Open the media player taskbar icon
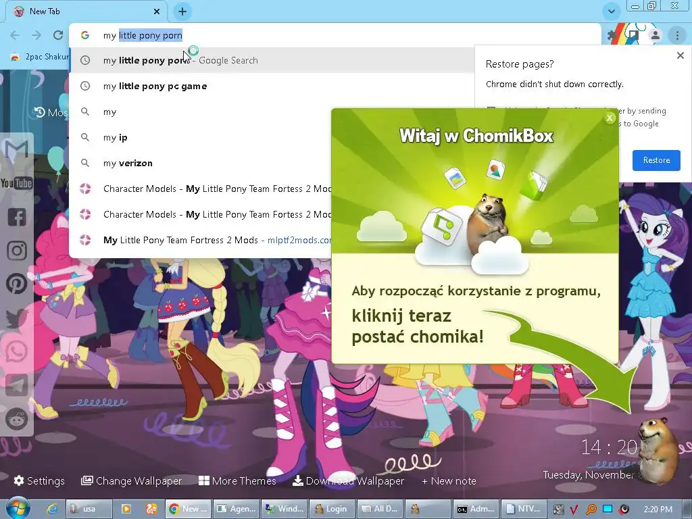This screenshot has height=519, width=692. [x=126, y=509]
